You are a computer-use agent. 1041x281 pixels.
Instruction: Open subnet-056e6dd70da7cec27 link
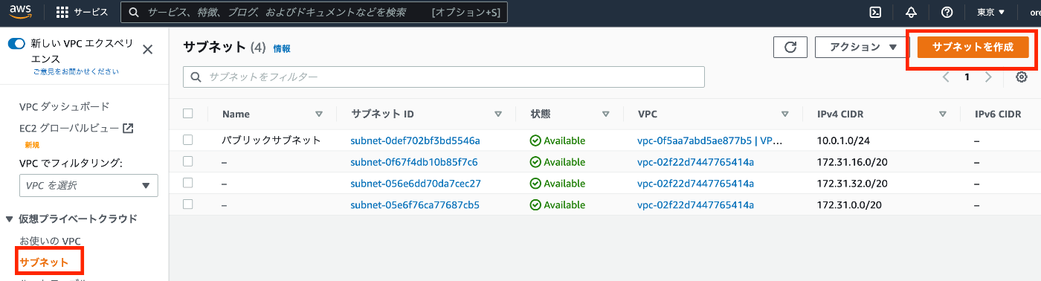point(416,183)
